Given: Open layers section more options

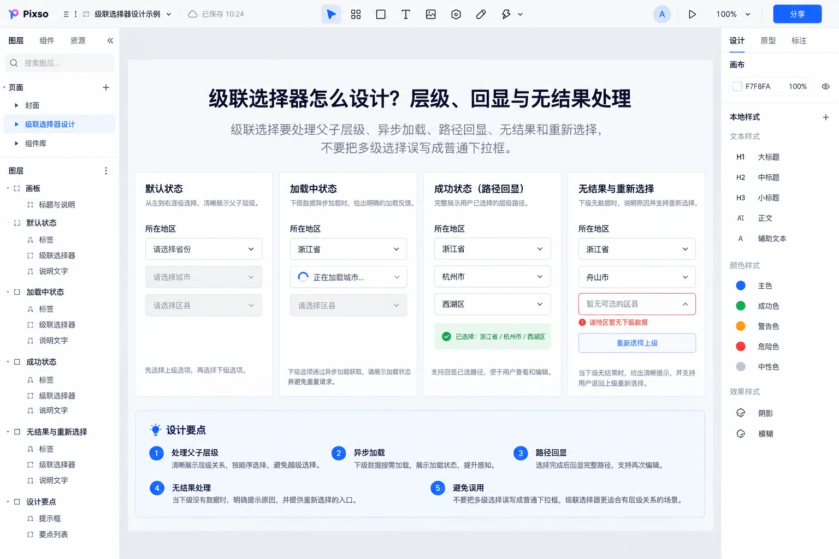Looking at the screenshot, I should click(106, 171).
